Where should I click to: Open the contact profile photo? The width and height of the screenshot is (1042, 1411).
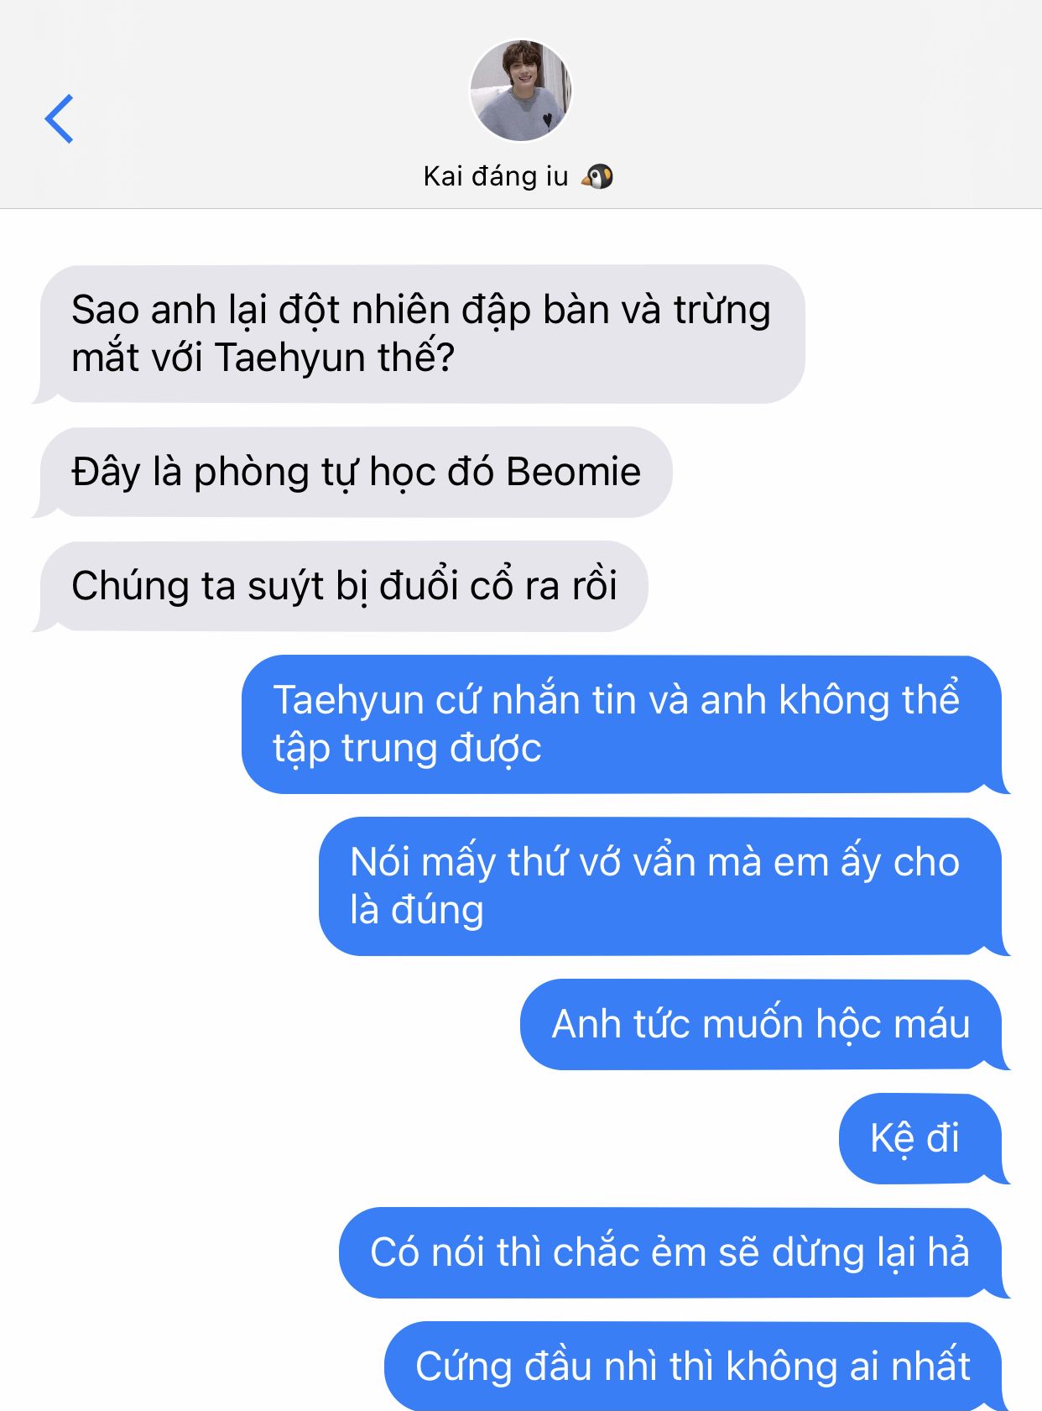[x=520, y=90]
